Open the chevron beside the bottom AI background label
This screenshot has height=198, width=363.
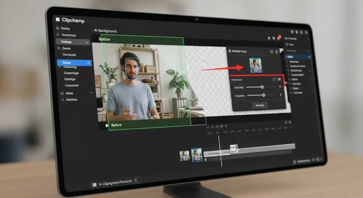pos(135,181)
